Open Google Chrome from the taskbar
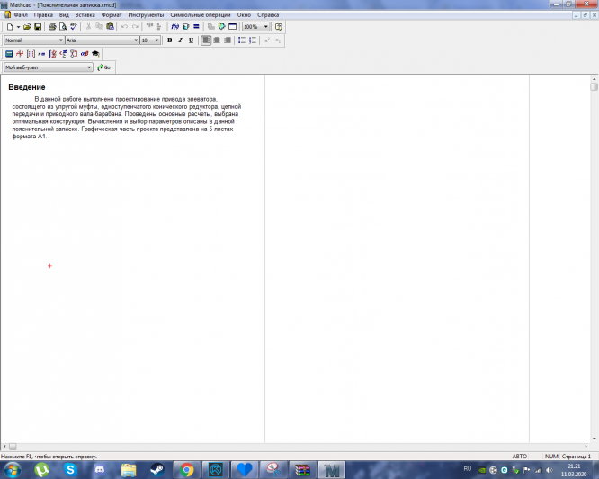 (186, 469)
